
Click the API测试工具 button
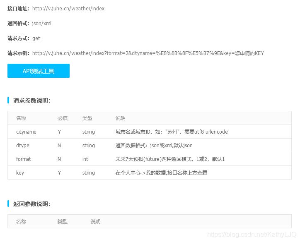tap(39, 71)
